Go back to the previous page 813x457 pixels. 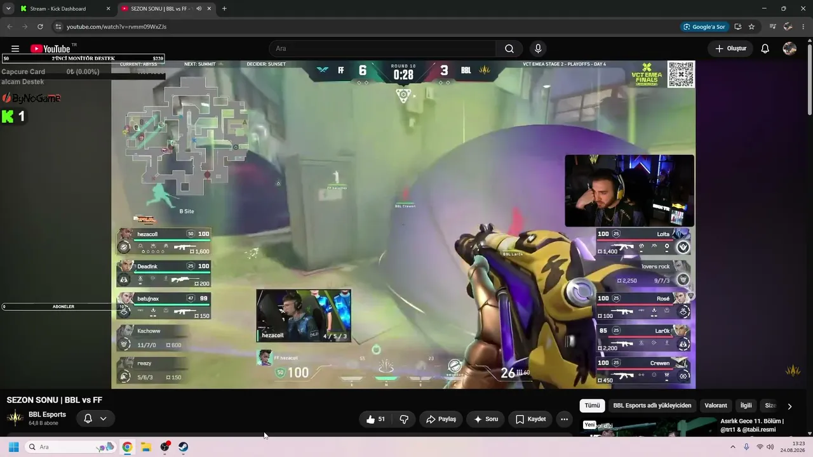coord(10,27)
